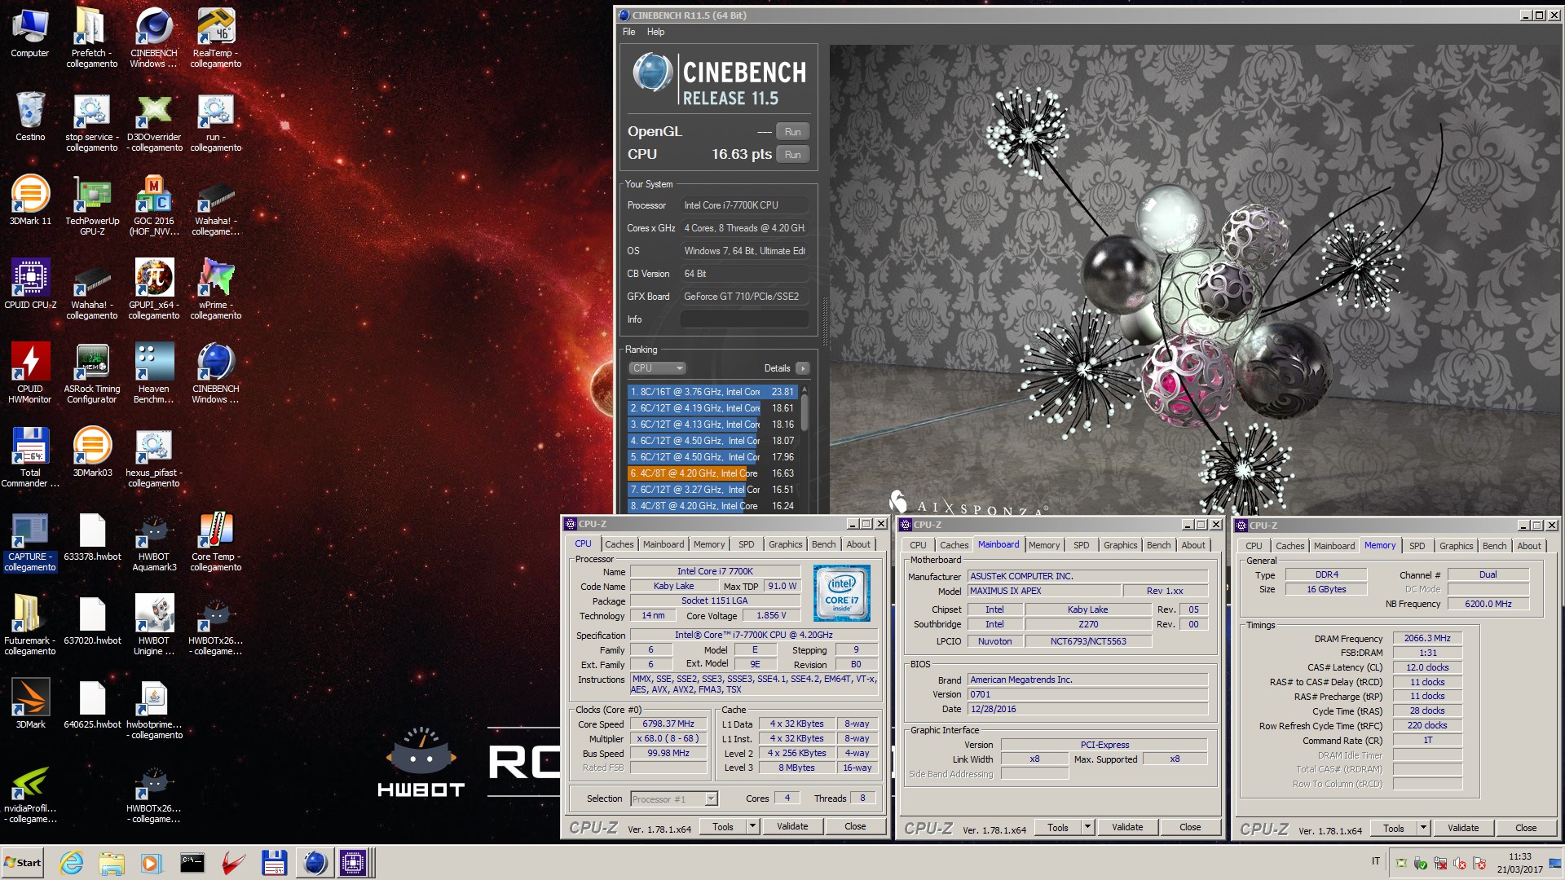The image size is (1565, 880).
Task: Run the OpenGL benchmark
Action: click(x=792, y=132)
